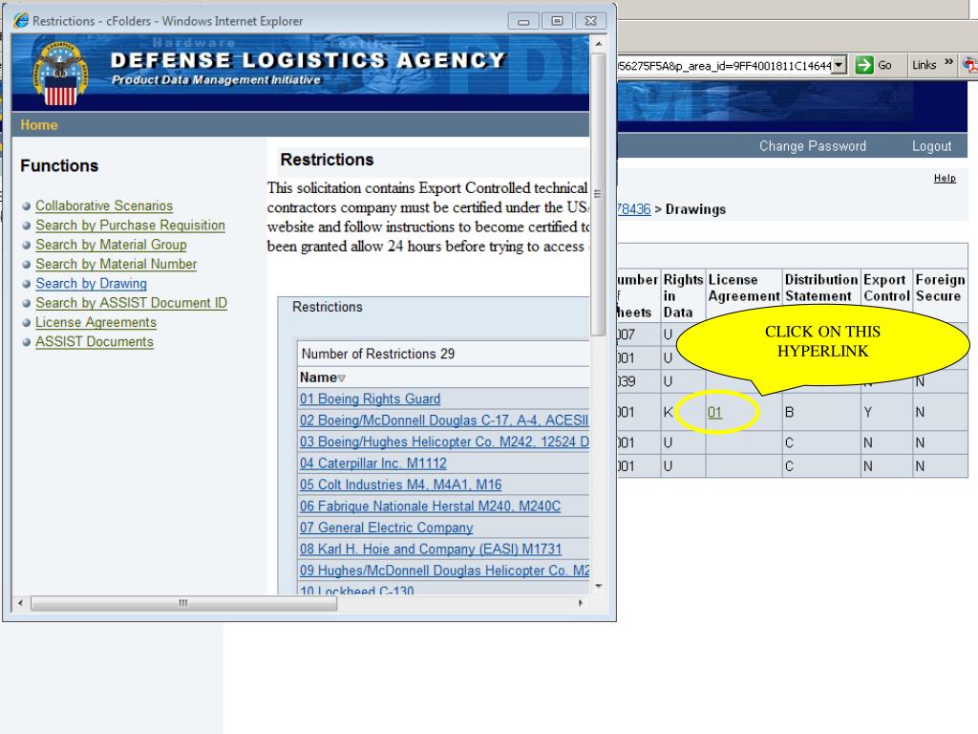
Task: Click the Rights in Data column header
Action: click(x=683, y=296)
